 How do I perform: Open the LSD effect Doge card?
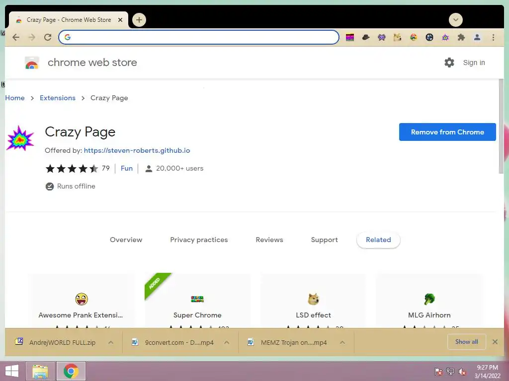pyautogui.click(x=313, y=301)
